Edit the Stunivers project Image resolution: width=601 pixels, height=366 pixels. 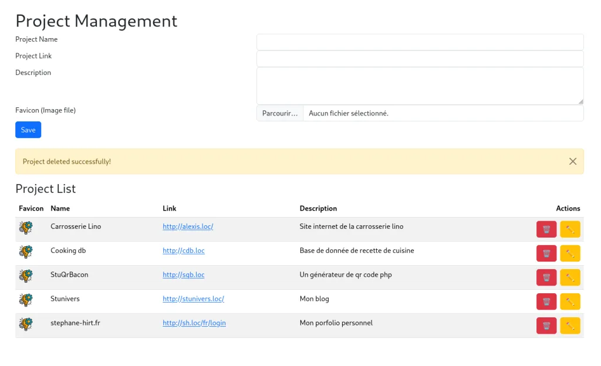click(570, 301)
